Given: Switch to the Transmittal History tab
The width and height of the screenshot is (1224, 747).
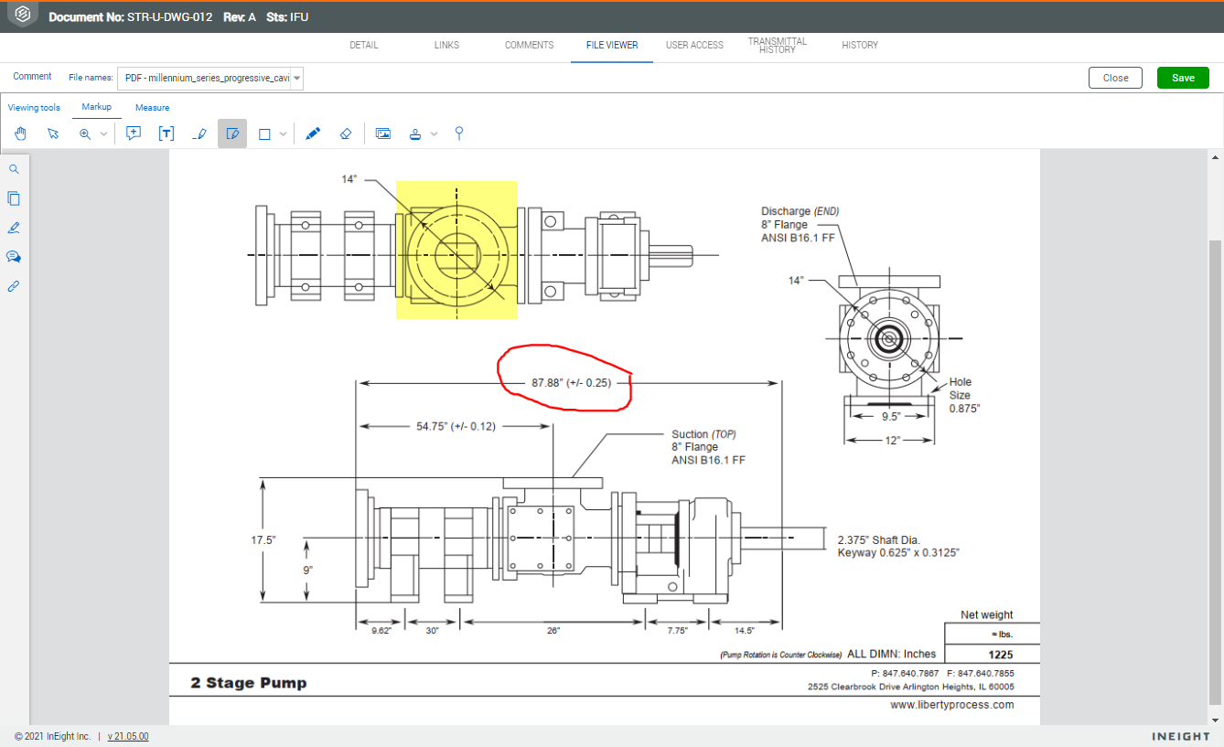Looking at the screenshot, I should [777, 45].
